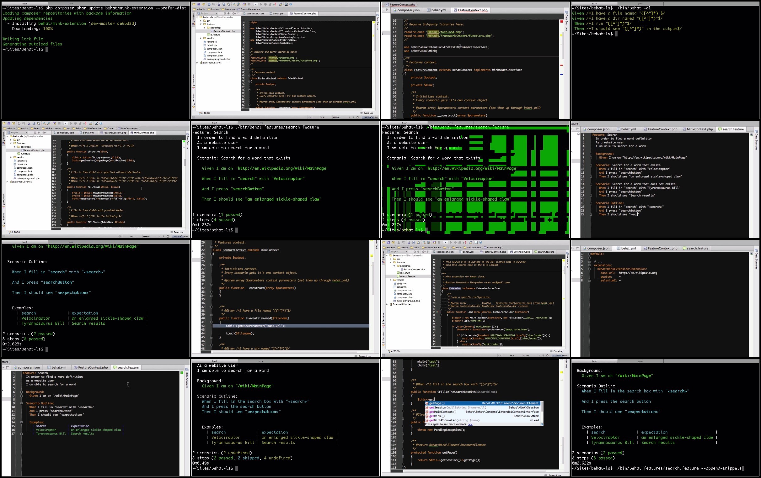Click vertical scrollbar thumb in MinkContext.php editor
The image size is (761, 478).
pyautogui.click(x=185, y=162)
